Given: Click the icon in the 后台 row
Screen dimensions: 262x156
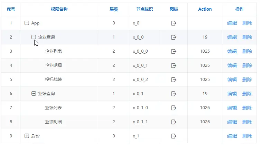Looking at the screenshot, I should point(174,136).
